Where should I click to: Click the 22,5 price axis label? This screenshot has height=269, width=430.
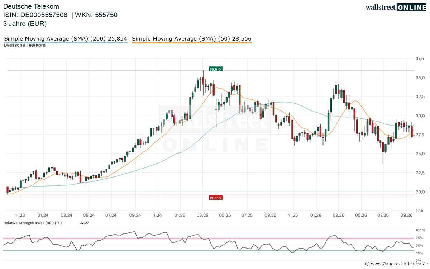coord(420,173)
